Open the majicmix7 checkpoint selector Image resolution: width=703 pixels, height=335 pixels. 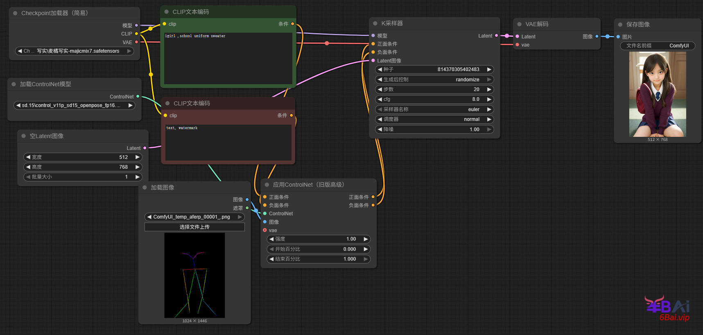click(75, 51)
